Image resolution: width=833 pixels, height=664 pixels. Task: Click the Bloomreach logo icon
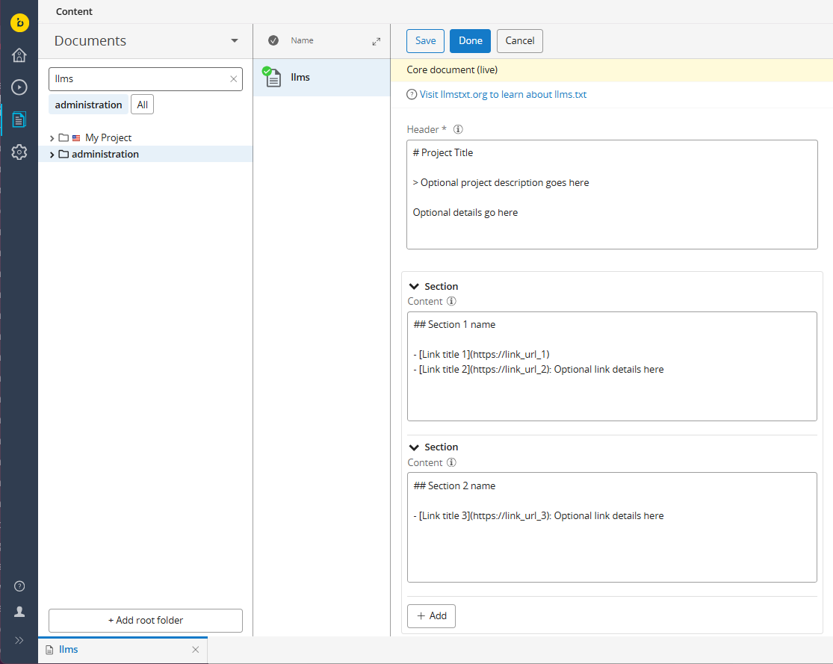19,23
